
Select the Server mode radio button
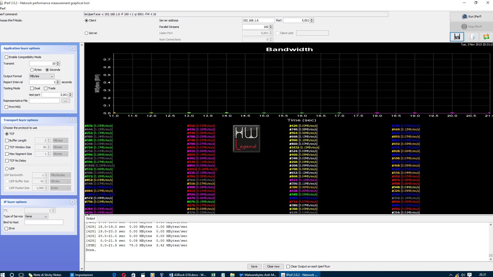87,33
